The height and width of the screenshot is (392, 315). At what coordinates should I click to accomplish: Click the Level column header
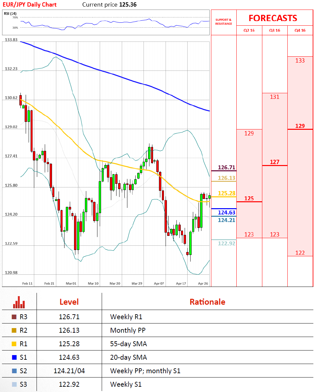tap(69, 302)
